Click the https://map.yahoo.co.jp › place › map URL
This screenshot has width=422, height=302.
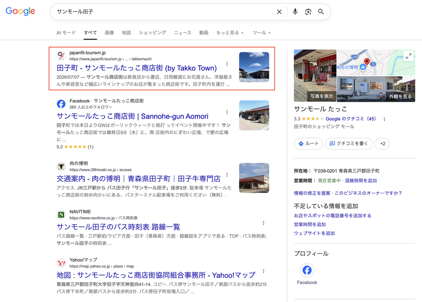tap(102, 266)
